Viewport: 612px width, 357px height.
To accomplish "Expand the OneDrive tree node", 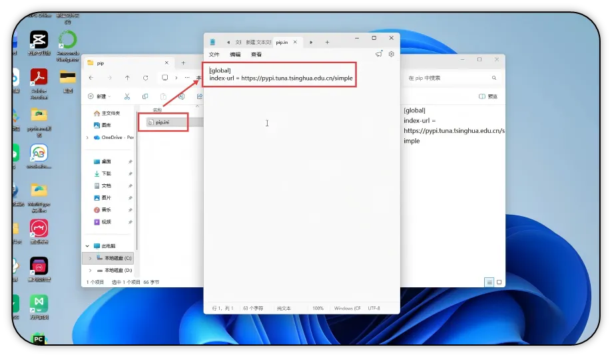I will 87,138.
